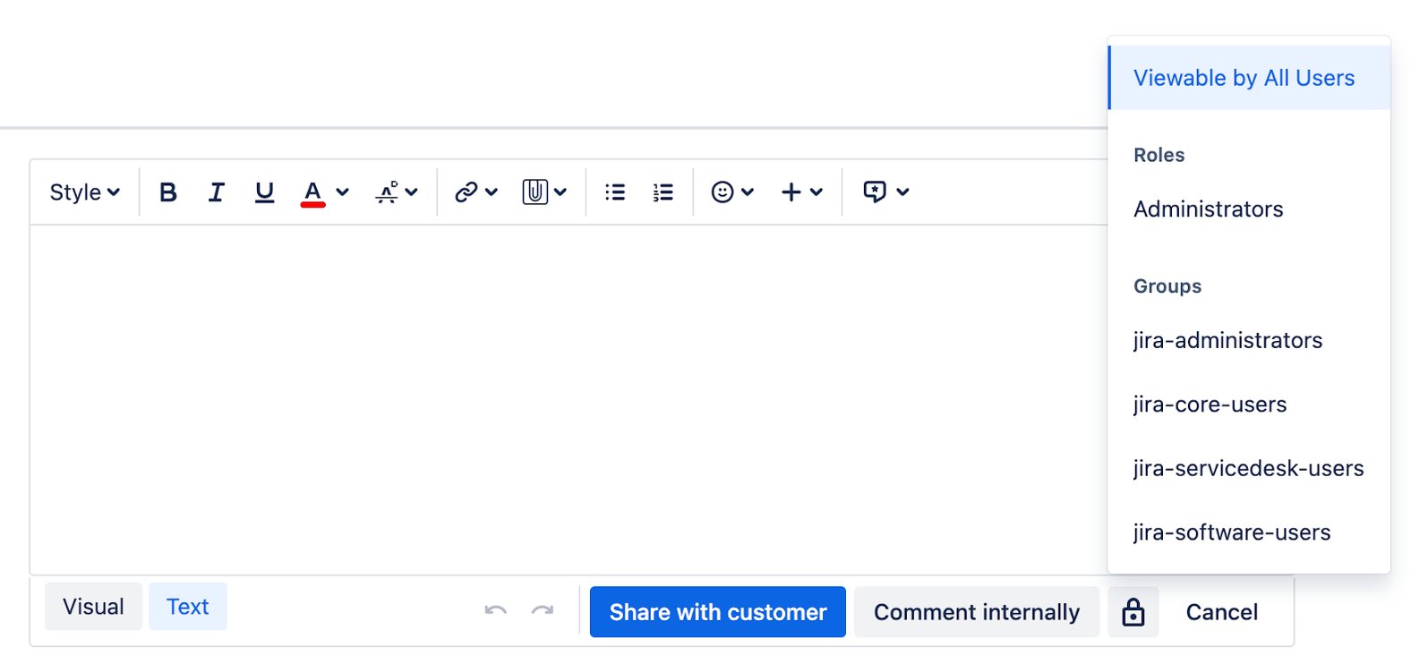
Task: Select Viewable by All Users option
Action: coord(1244,78)
